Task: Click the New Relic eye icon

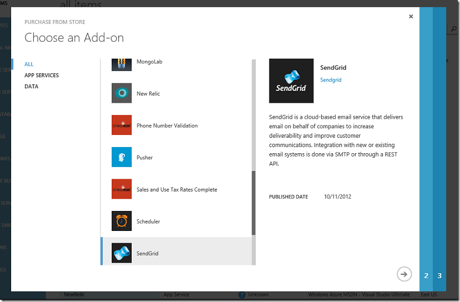Action: click(x=122, y=93)
